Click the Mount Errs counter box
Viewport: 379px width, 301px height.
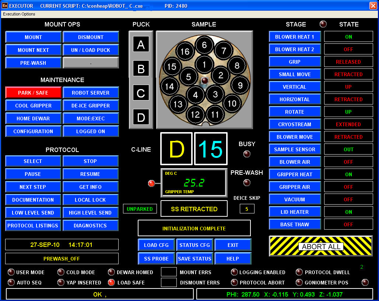click(169, 272)
